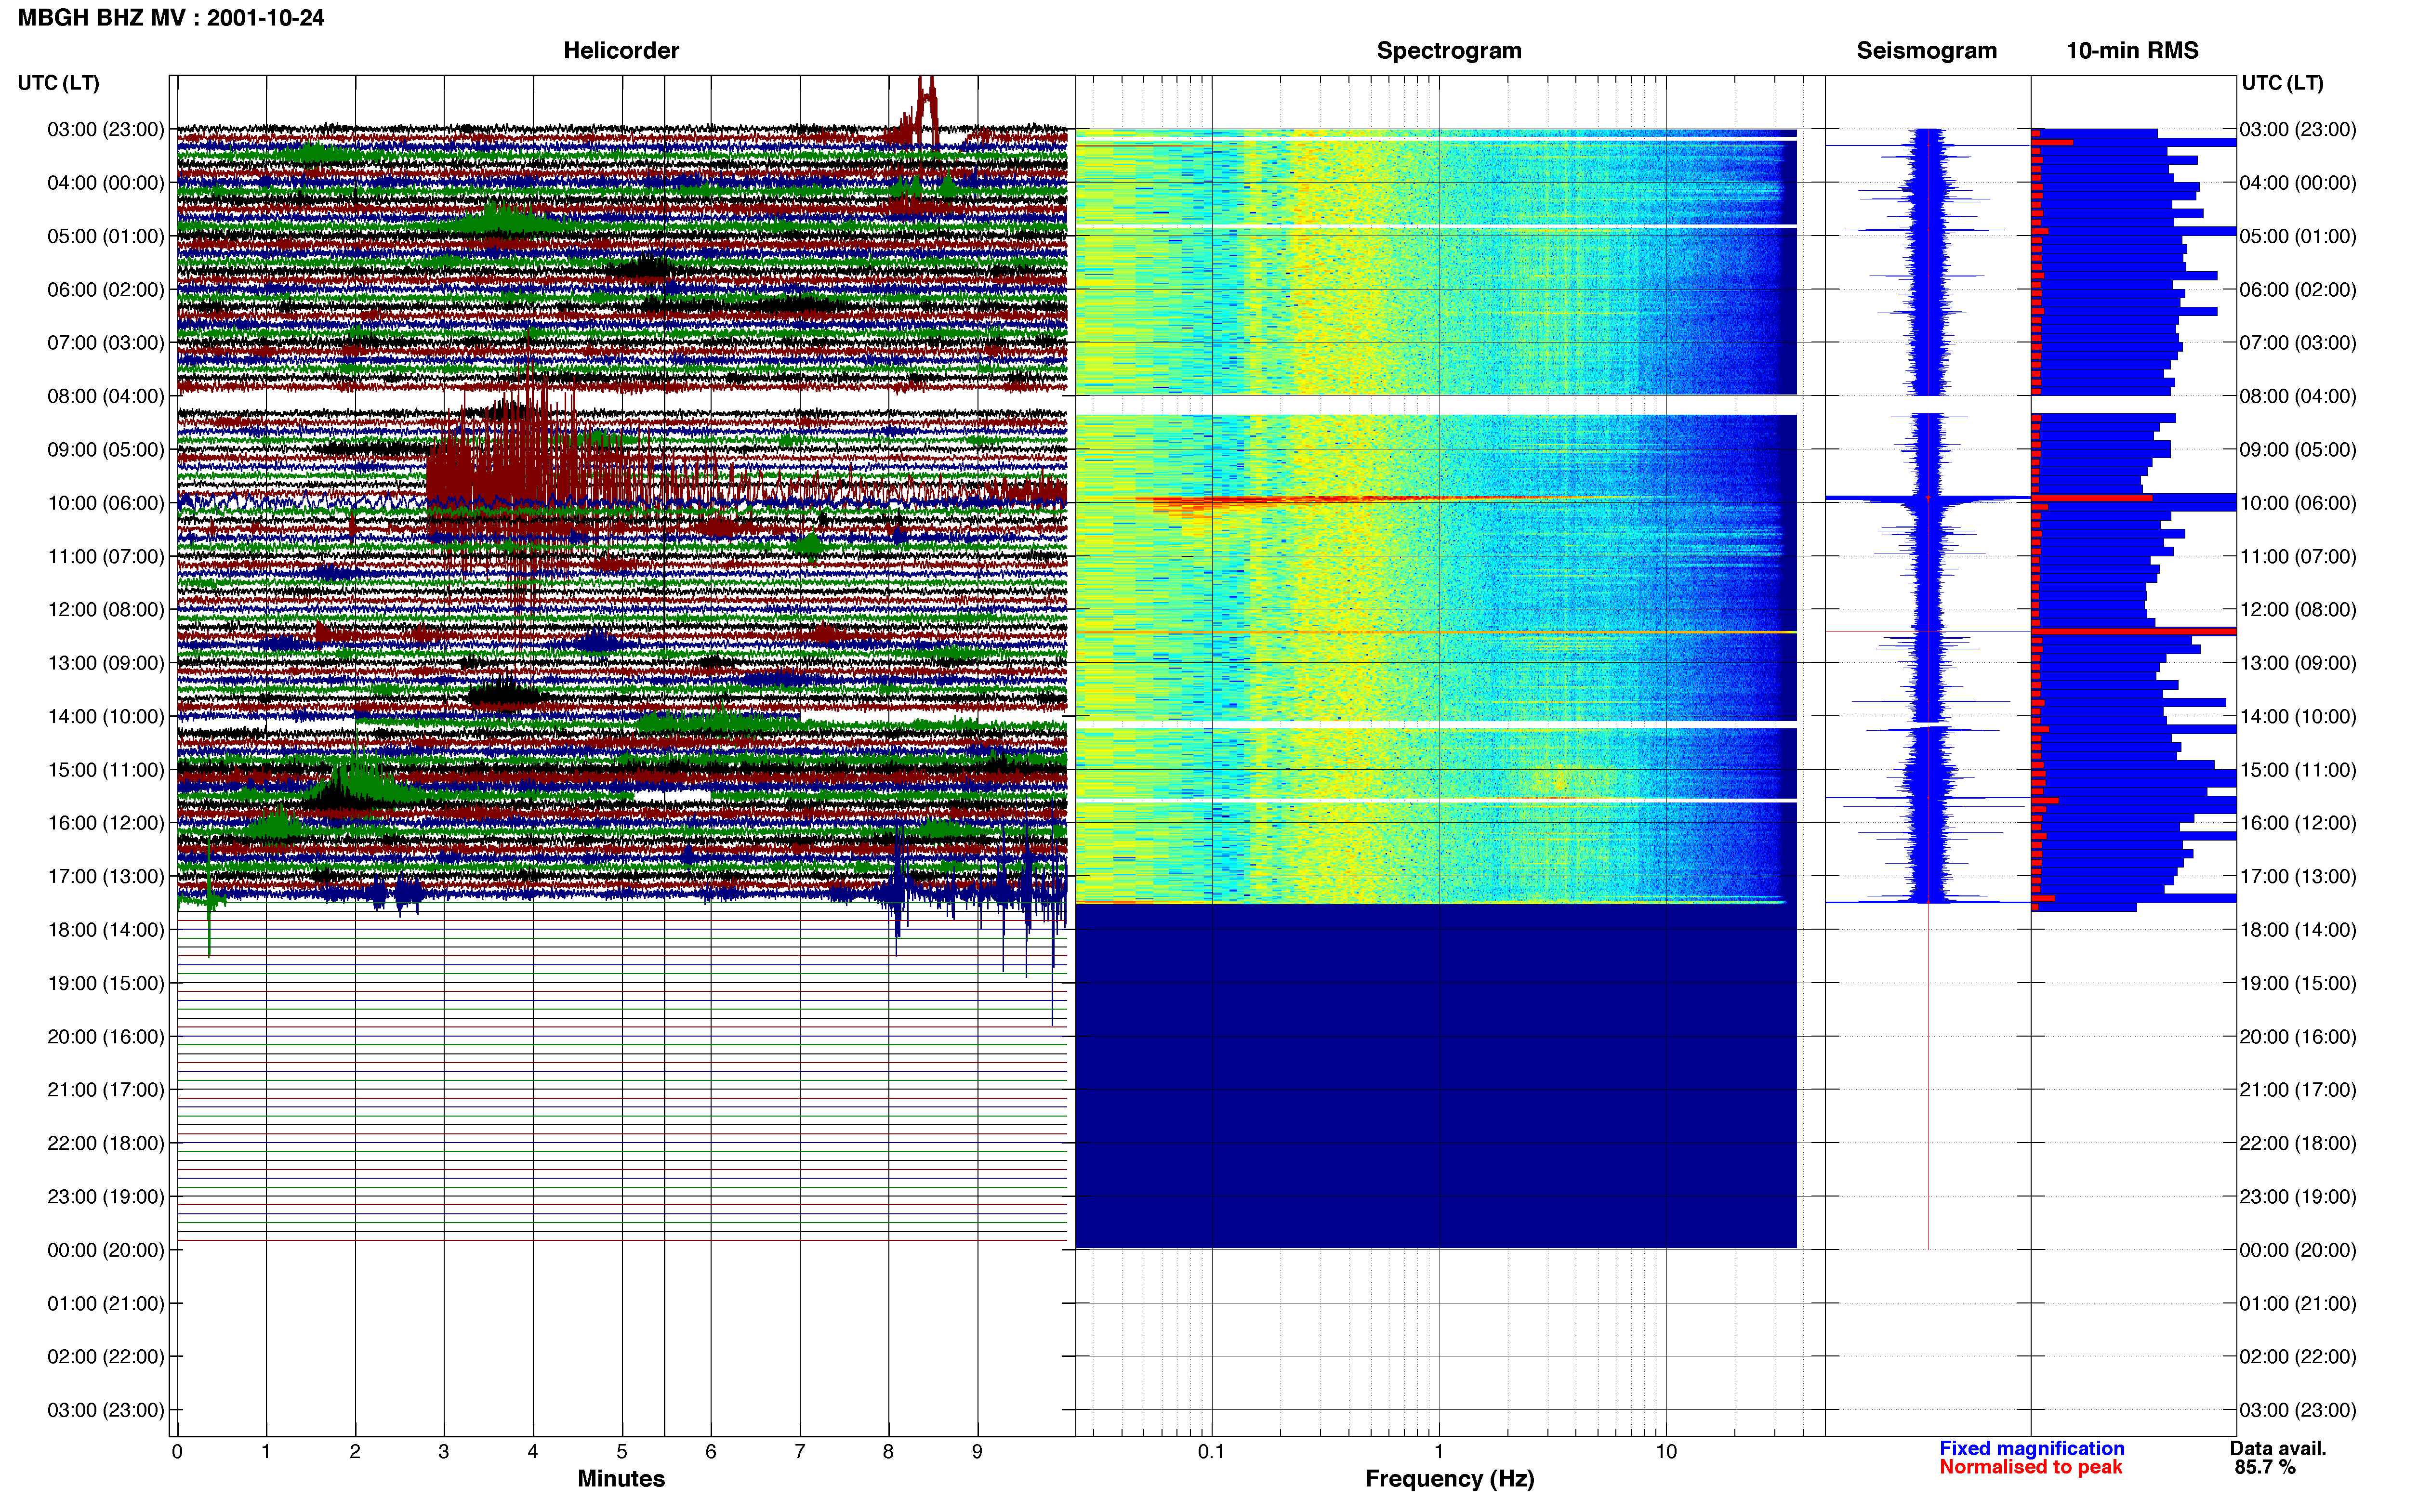Click the 12:00 (08:00) Helicorder time label
The image size is (2418, 1512).
106,610
